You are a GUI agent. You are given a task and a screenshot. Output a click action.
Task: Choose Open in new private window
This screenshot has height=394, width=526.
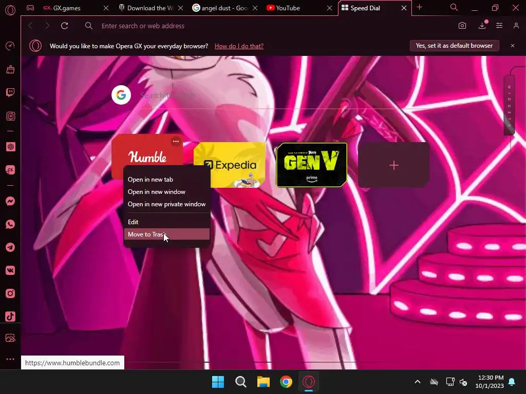167,204
